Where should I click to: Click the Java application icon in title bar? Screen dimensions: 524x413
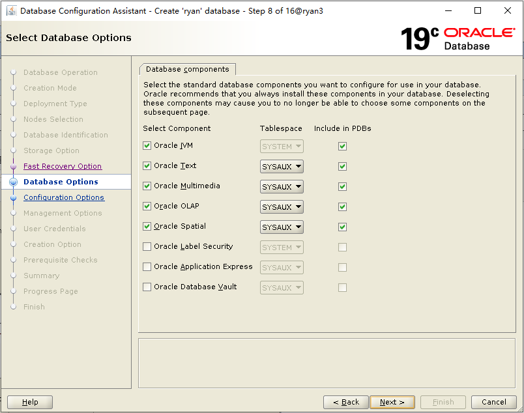11,10
